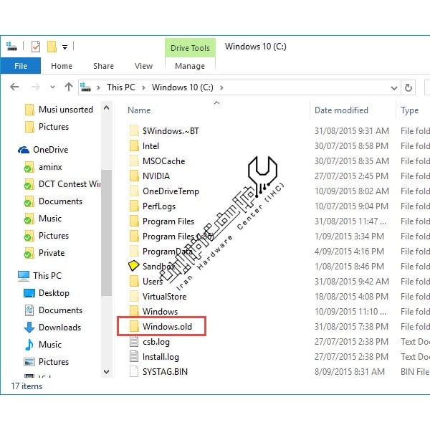The image size is (430, 430).
Task: Click the 31/08/2015 7:38 PM date cell
Action: (352, 327)
